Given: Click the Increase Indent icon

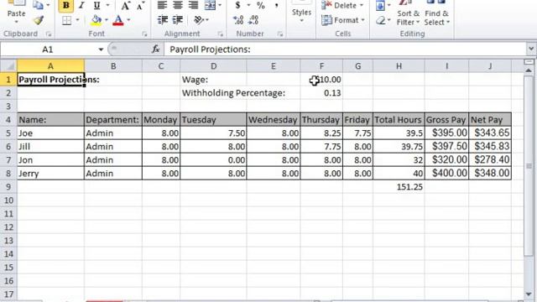Looking at the screenshot, I should pyautogui.click(x=177, y=20).
